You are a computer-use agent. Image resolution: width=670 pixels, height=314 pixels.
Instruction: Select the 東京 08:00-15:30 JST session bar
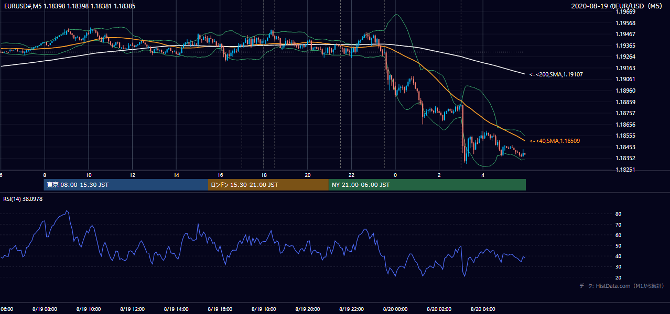coord(126,185)
